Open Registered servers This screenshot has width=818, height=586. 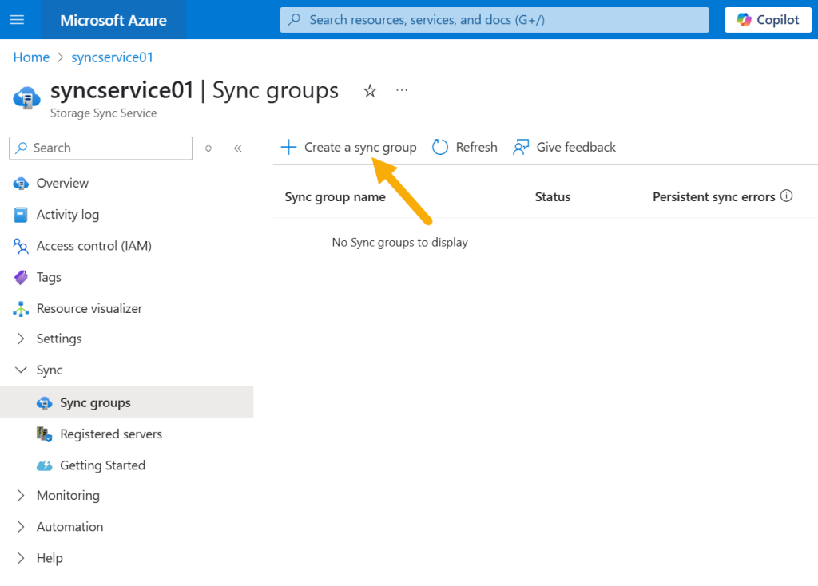pyautogui.click(x=111, y=434)
